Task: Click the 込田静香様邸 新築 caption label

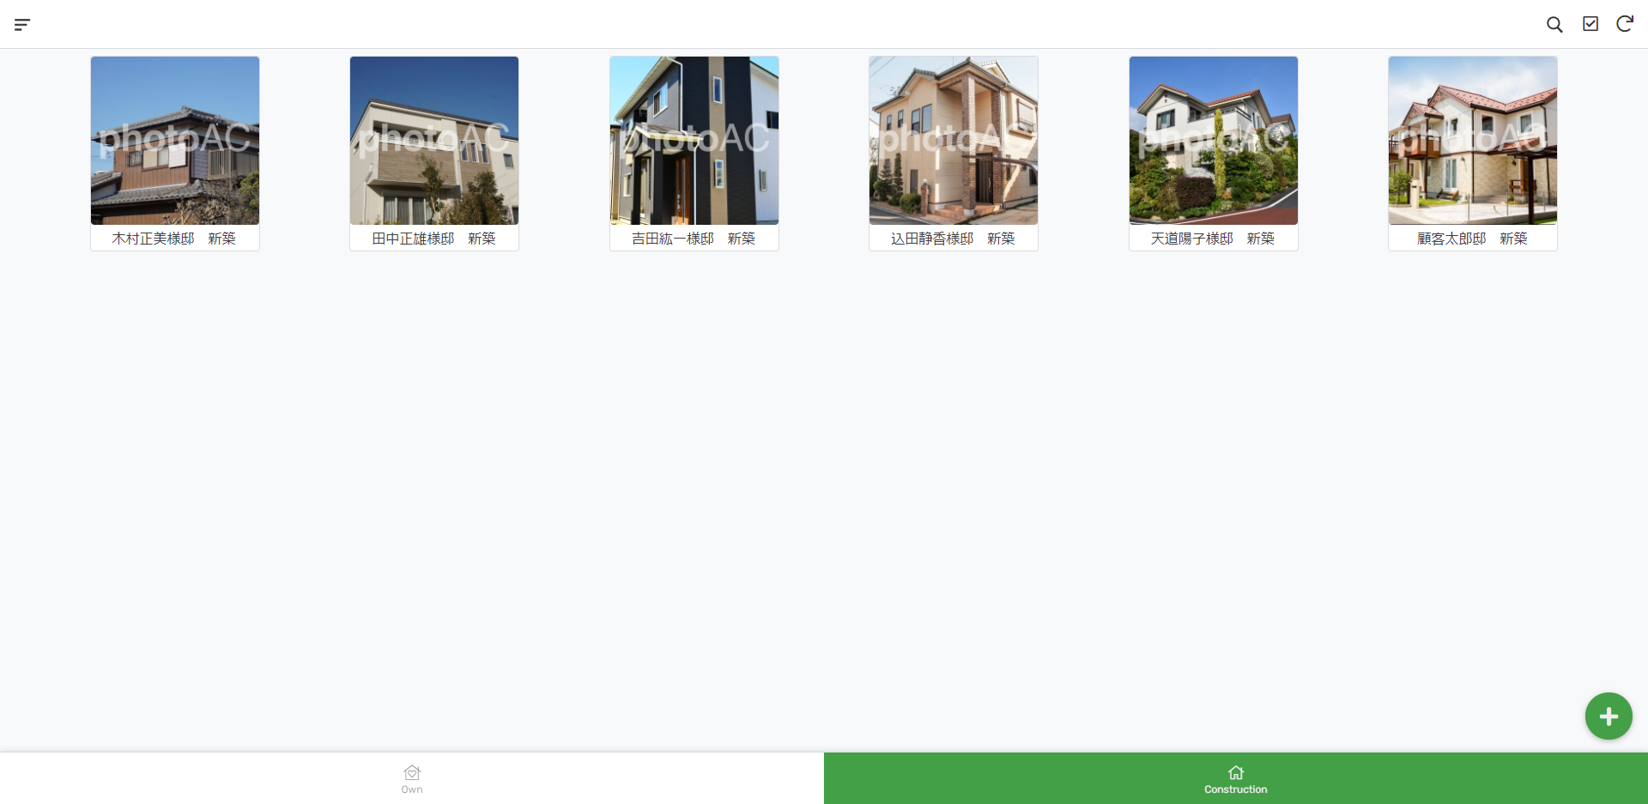Action: (x=953, y=239)
